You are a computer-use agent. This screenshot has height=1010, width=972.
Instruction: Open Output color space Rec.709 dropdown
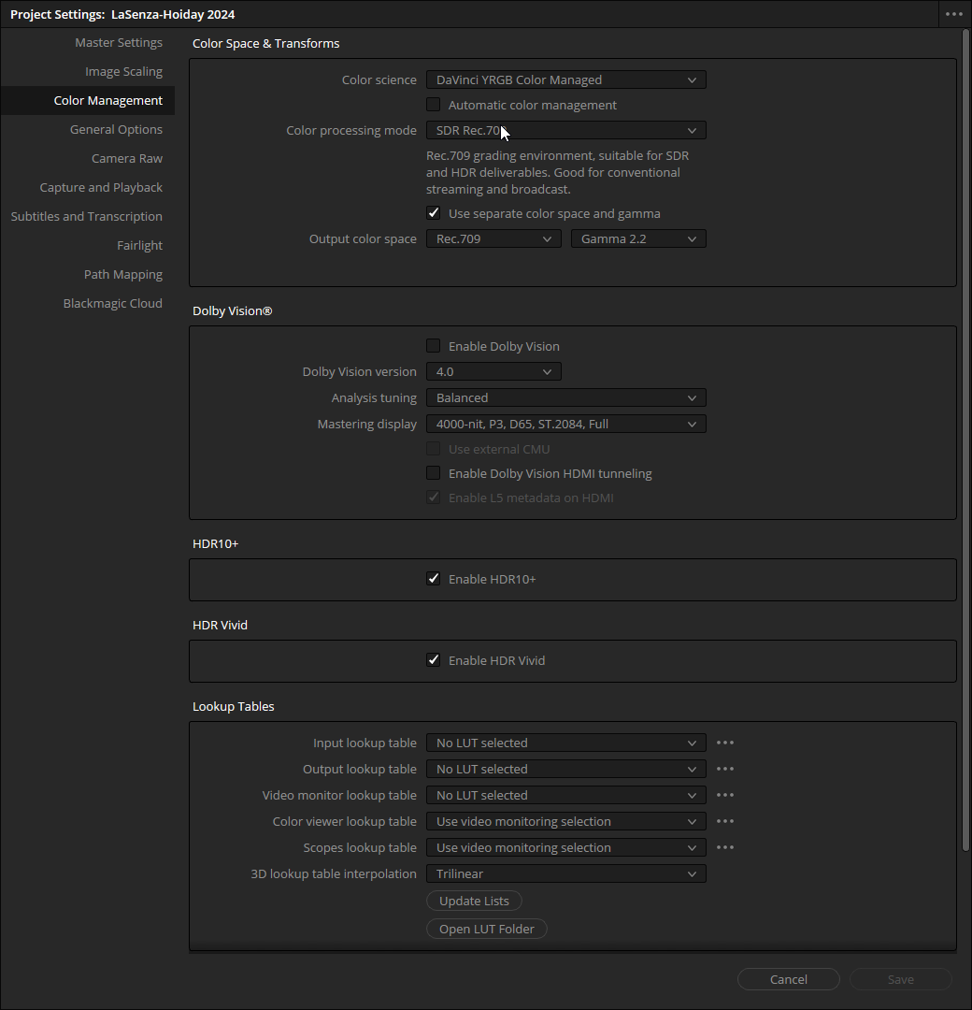(x=493, y=239)
